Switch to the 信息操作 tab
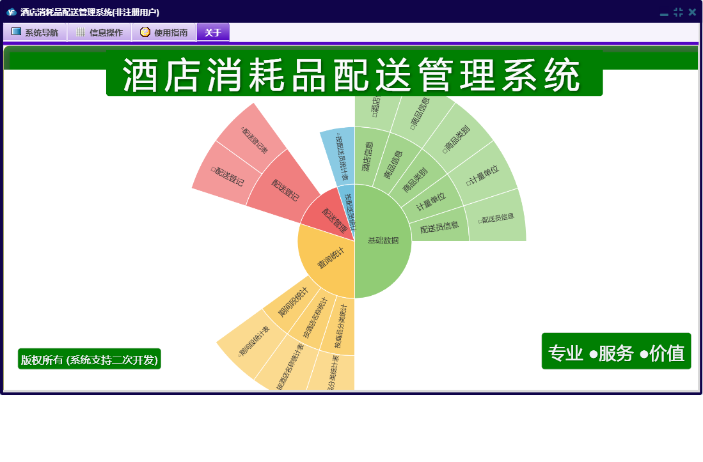Image resolution: width=703 pixels, height=462 pixels. (100, 32)
